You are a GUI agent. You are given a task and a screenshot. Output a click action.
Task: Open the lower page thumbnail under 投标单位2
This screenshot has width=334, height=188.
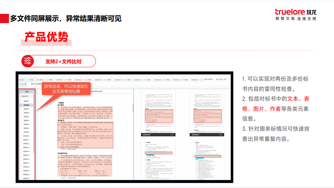coord(158,159)
